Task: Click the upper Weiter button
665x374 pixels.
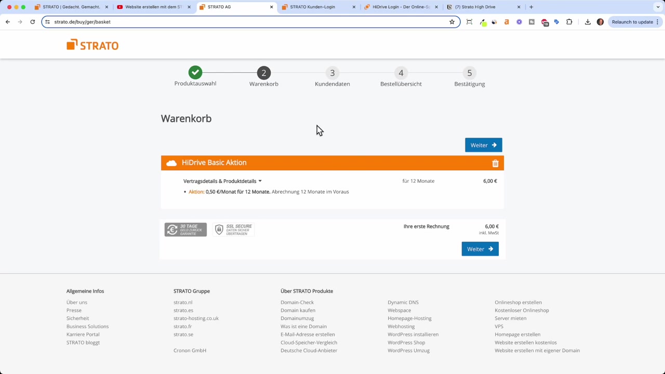Action: [x=484, y=145]
